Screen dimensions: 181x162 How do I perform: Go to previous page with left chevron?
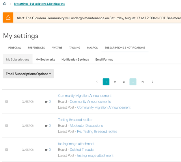pyautogui.click(x=97, y=82)
